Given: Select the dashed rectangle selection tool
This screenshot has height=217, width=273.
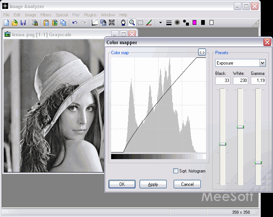Looking at the screenshot, I should click(x=140, y=23).
